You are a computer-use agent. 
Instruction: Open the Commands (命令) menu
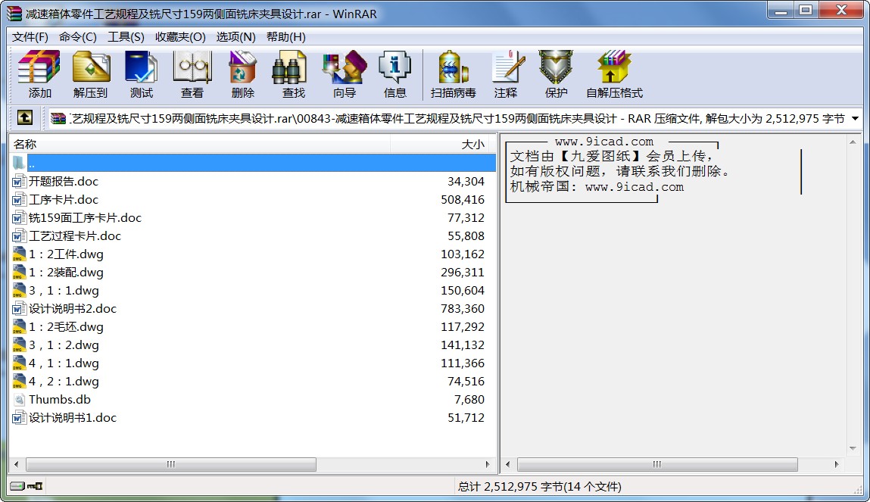tap(78, 37)
